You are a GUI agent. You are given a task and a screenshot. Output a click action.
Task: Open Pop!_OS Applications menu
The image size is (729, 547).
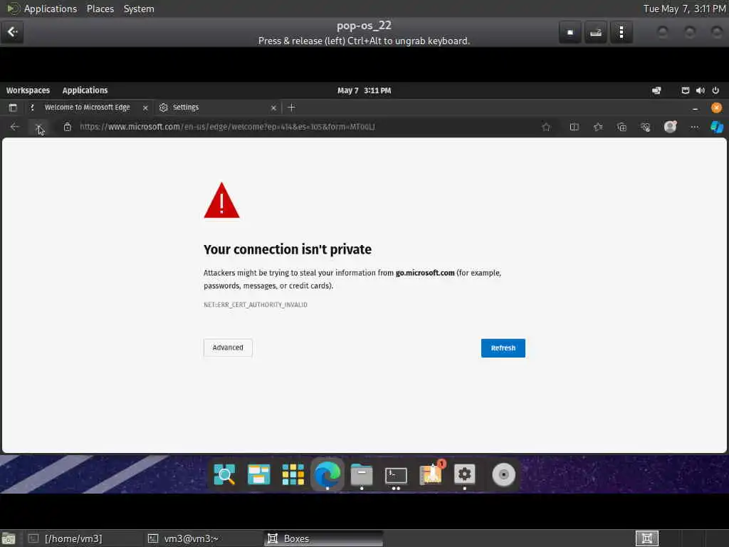pyautogui.click(x=85, y=90)
